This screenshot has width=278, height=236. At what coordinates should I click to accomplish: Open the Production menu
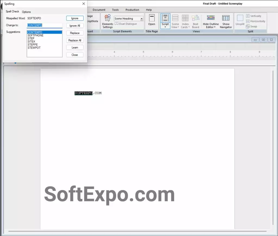[132, 9]
